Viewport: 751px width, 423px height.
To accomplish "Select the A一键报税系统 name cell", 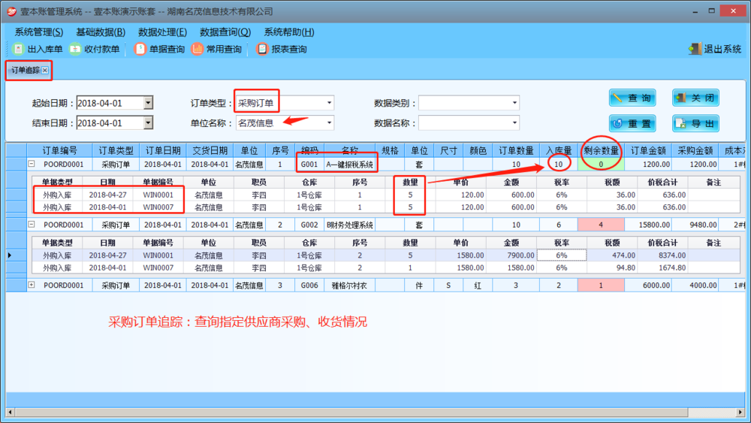I will 350,165.
